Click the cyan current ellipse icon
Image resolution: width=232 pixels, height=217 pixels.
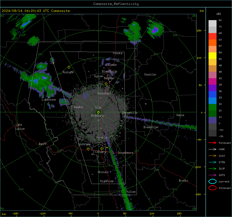[x=212, y=181]
